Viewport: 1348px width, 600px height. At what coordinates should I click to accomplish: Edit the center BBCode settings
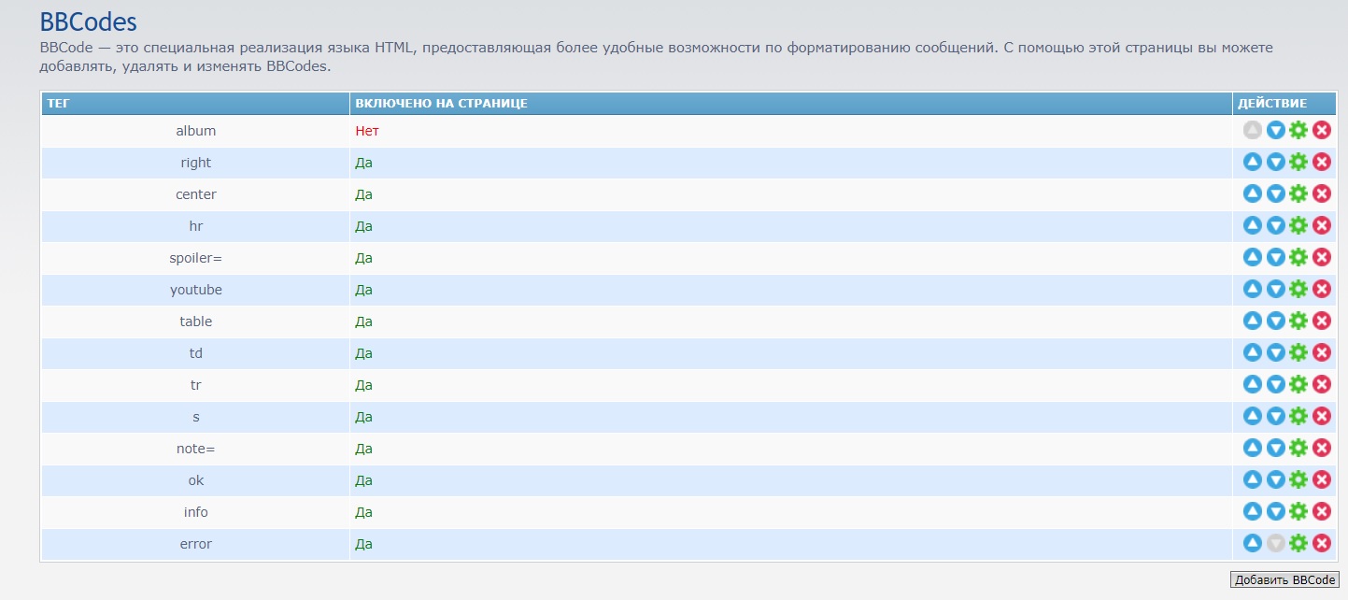pos(1298,194)
